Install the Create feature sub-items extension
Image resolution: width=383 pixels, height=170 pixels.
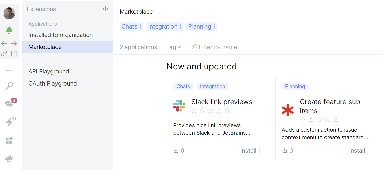(x=357, y=150)
